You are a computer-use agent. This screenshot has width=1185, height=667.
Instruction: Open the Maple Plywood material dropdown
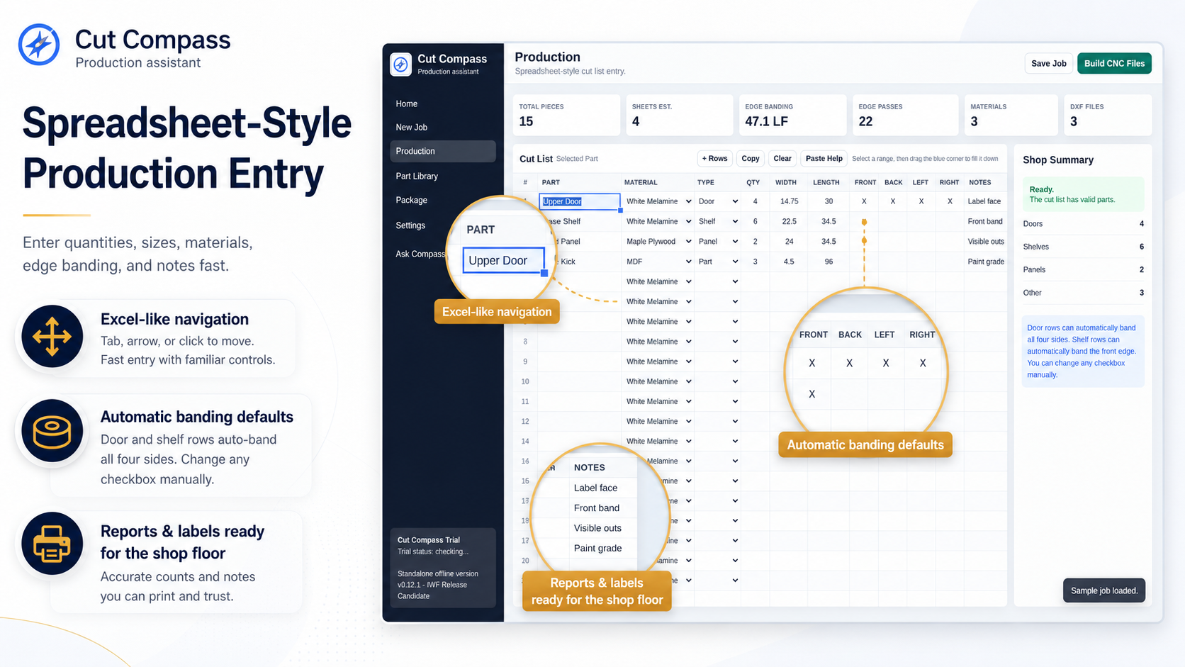coord(658,241)
